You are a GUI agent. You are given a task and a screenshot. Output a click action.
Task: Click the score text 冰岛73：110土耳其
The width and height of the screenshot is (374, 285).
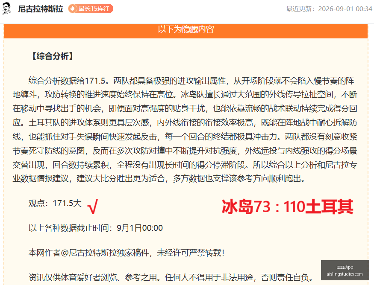(287, 206)
